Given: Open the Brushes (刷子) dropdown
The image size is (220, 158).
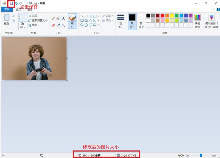Looking at the screenshot, I should pos(72,27).
